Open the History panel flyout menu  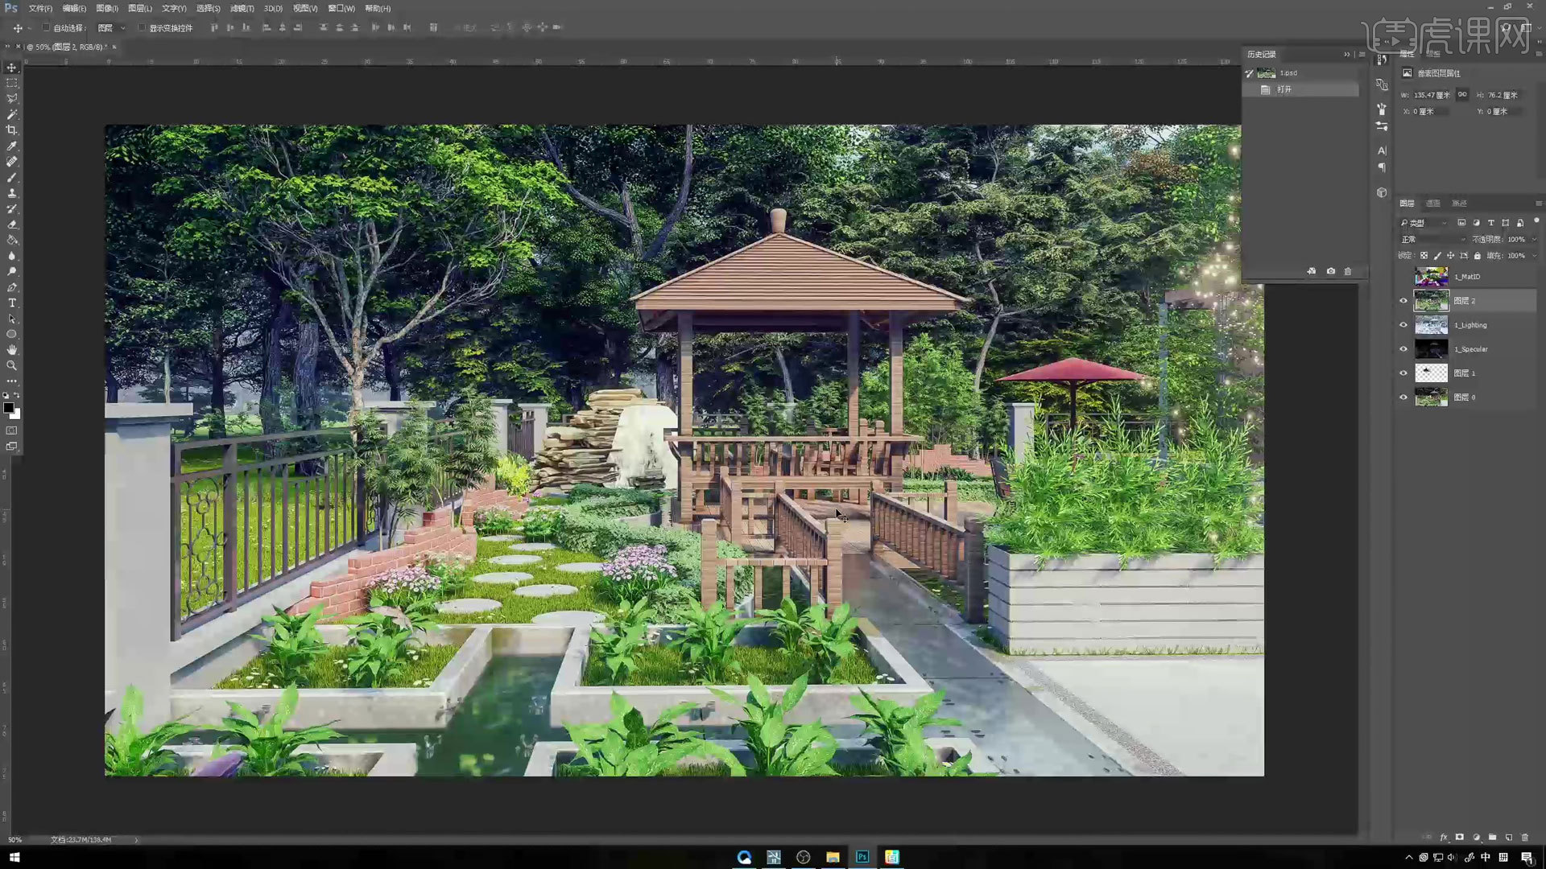1362,54
